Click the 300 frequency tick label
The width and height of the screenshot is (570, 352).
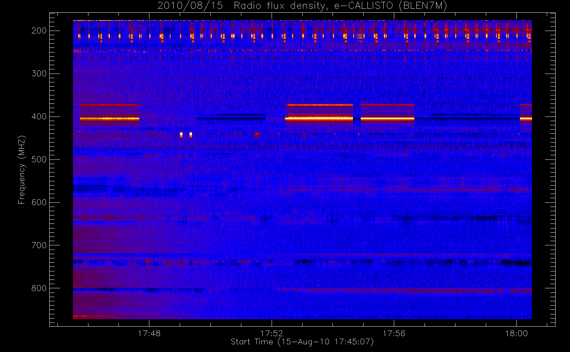39,74
